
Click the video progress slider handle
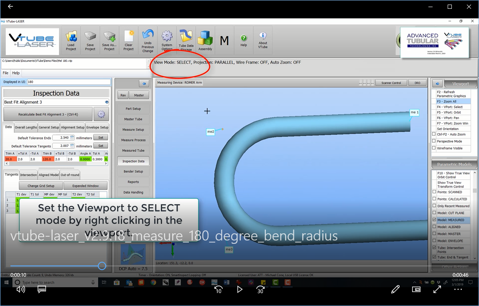click(x=102, y=266)
